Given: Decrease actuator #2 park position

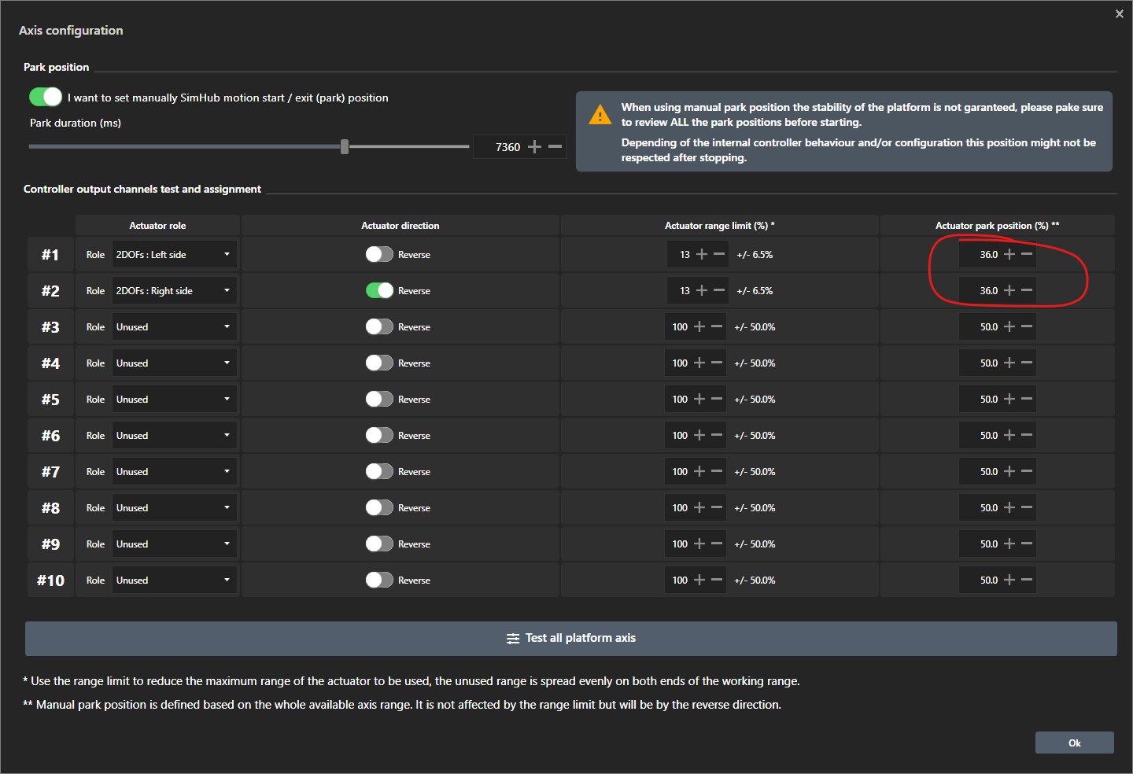Looking at the screenshot, I should [1027, 291].
